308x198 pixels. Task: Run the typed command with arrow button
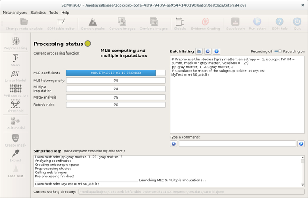301,144
